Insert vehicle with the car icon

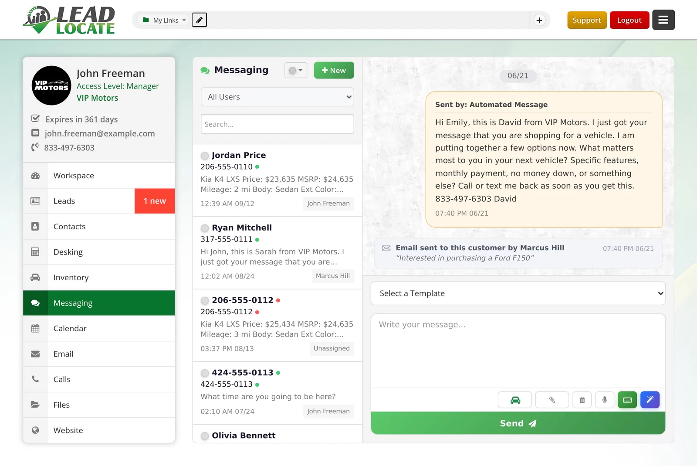point(515,400)
